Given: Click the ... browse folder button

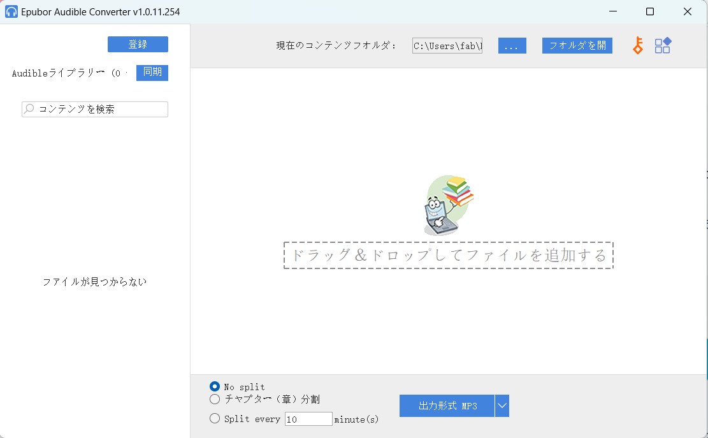Looking at the screenshot, I should point(512,46).
